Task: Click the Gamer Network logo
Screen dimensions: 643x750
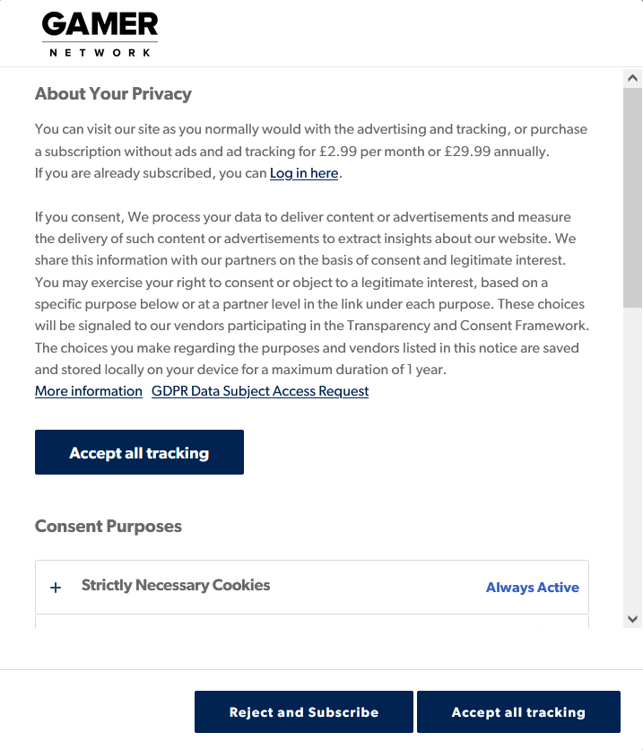Action: point(100,35)
